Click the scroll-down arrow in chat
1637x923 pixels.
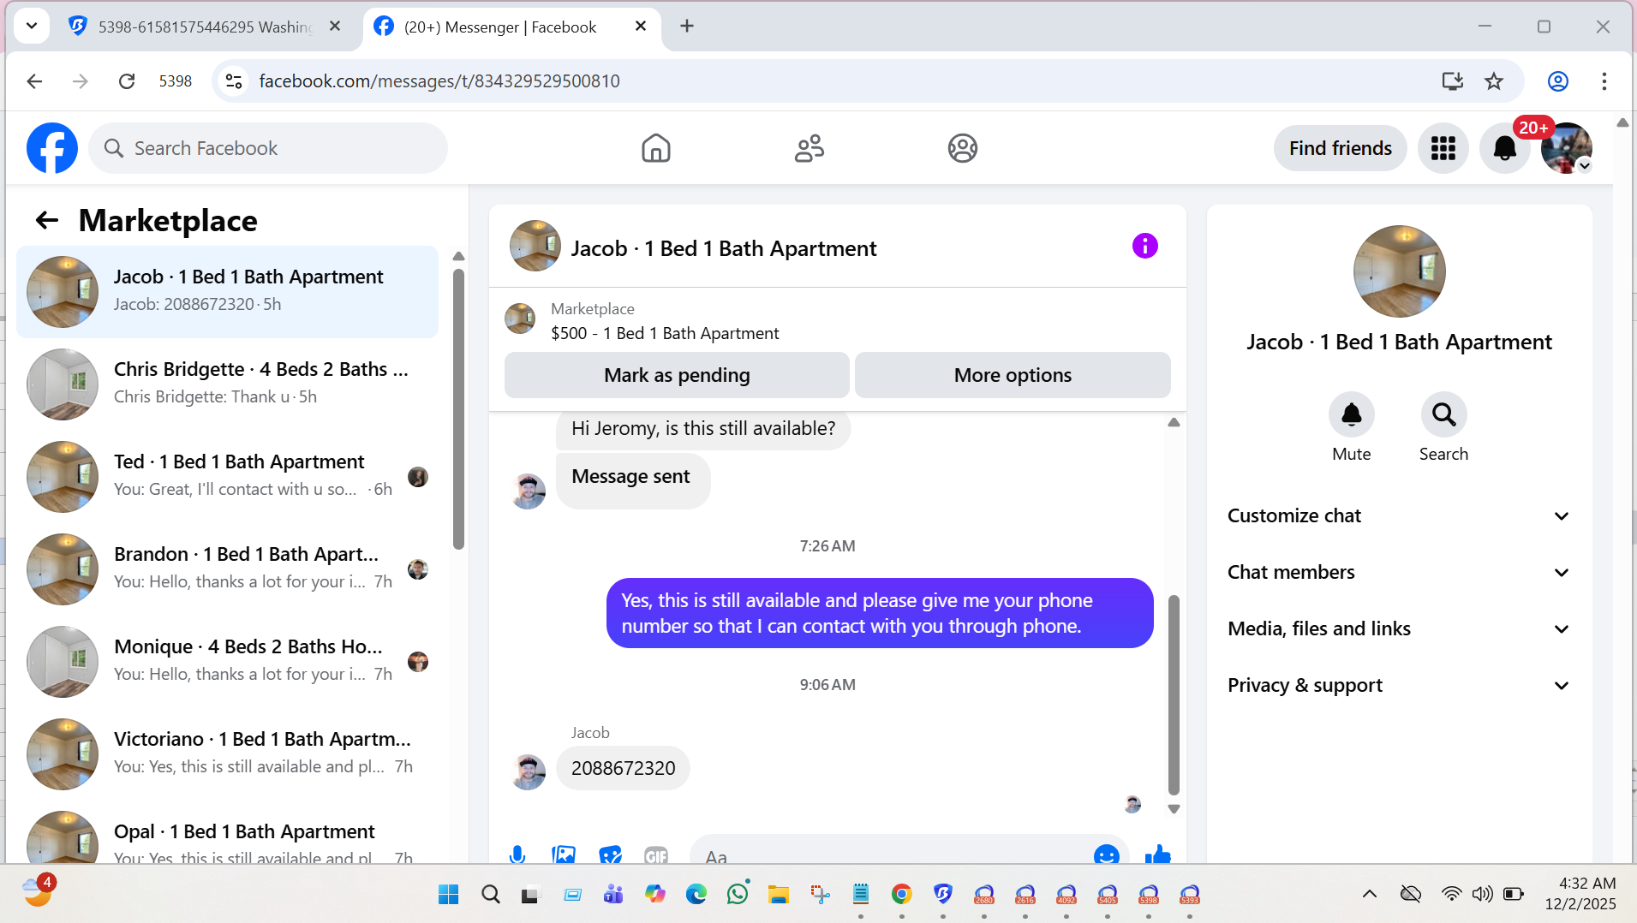pos(1174,808)
